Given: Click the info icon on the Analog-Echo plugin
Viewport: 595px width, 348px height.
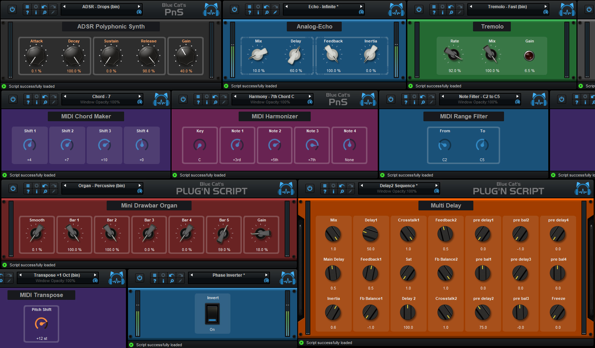Looking at the screenshot, I should click(258, 12).
